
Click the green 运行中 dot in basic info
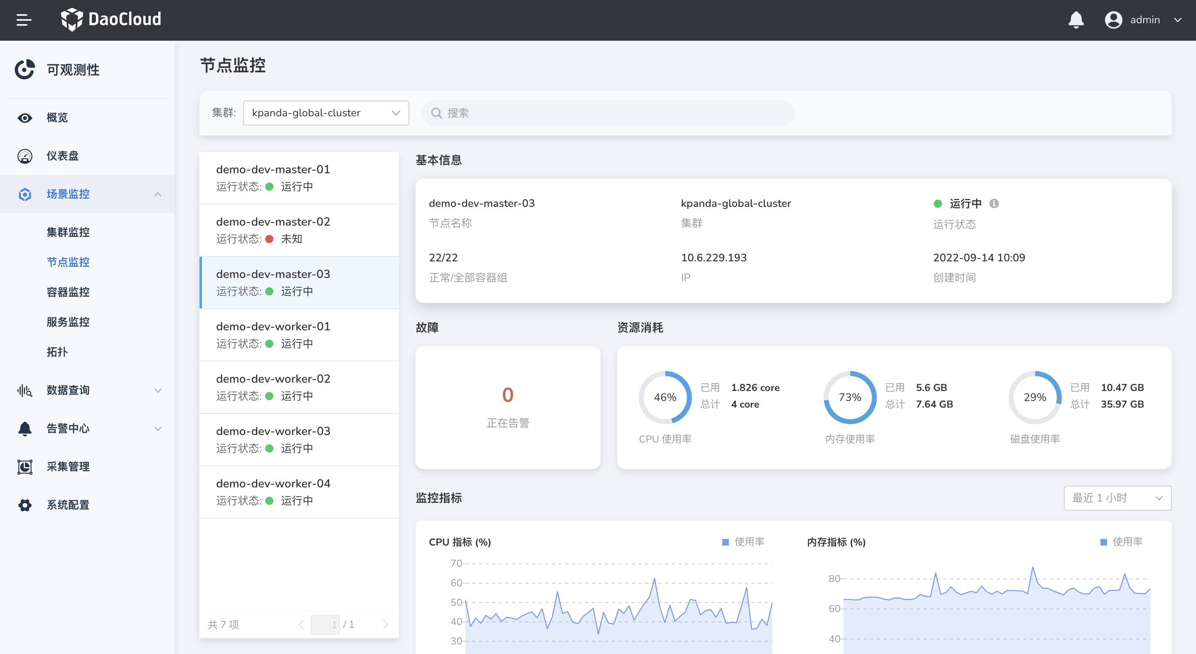(938, 203)
